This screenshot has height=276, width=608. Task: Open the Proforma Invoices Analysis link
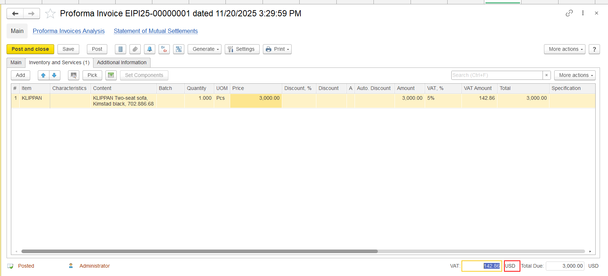pyautogui.click(x=69, y=31)
